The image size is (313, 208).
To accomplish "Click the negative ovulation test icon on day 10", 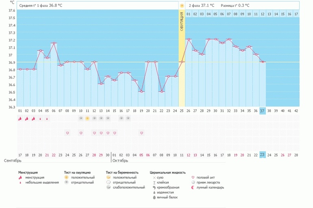I will pos(80,119).
